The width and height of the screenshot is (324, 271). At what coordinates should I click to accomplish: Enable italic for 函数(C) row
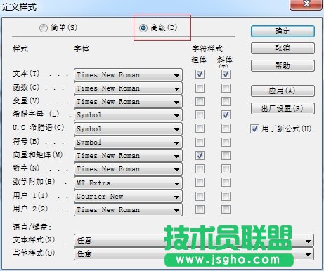[x=226, y=88]
